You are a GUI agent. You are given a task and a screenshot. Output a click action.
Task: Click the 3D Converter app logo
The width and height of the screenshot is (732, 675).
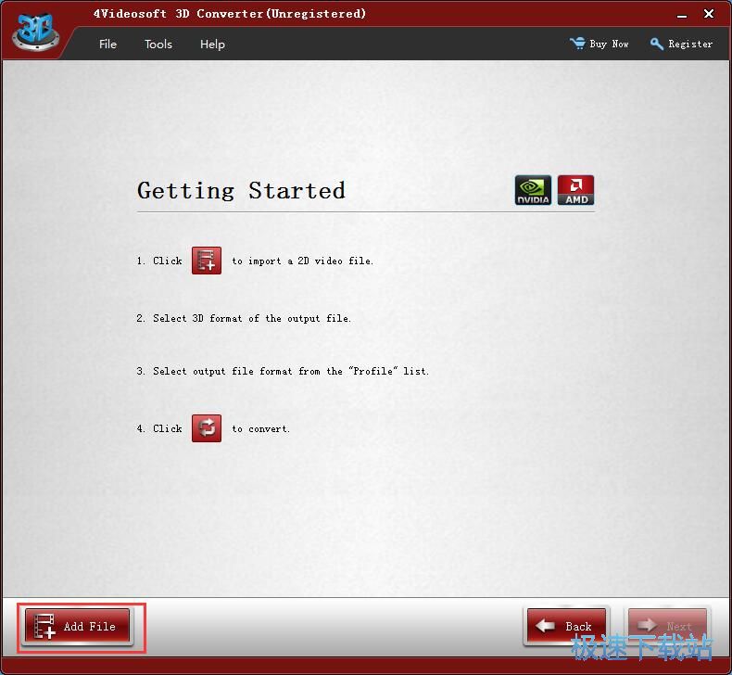pyautogui.click(x=35, y=32)
